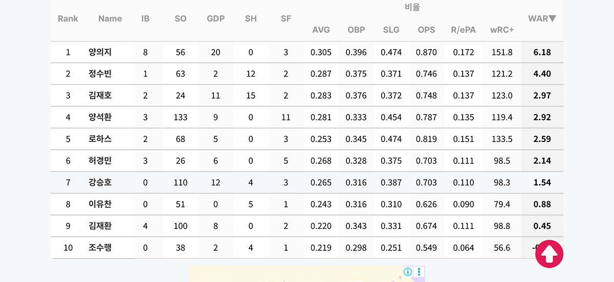Image resolution: width=614 pixels, height=282 pixels.
Task: Sort by the OPS column header
Action: point(426,30)
